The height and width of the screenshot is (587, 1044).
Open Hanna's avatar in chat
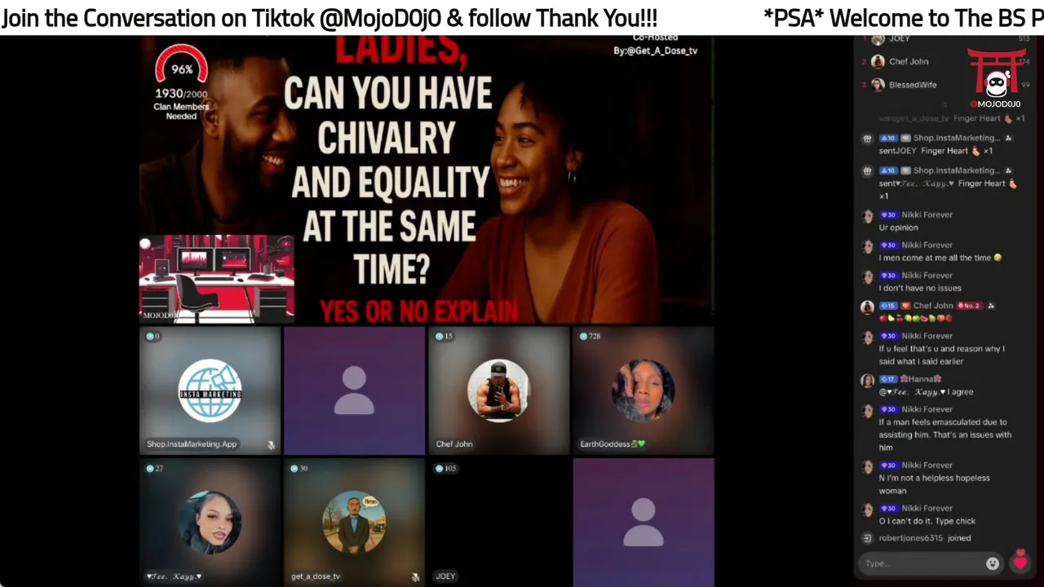(x=867, y=381)
